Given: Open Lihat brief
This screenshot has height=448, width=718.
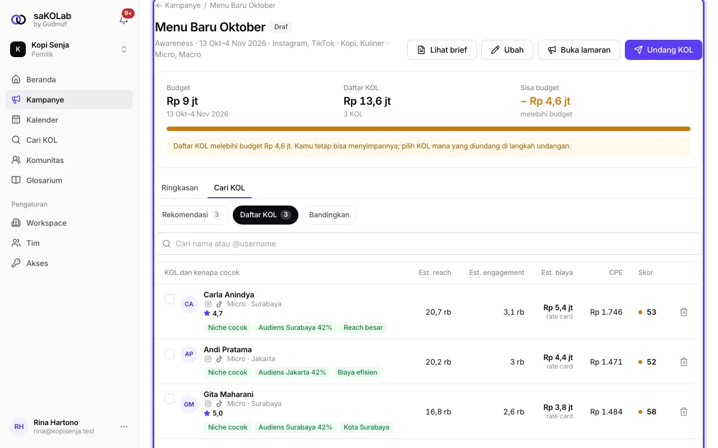Looking at the screenshot, I should pyautogui.click(x=442, y=50).
